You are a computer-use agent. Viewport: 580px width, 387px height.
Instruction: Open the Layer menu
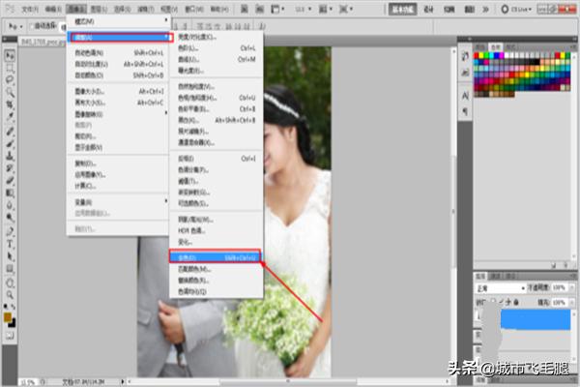[x=100, y=9]
